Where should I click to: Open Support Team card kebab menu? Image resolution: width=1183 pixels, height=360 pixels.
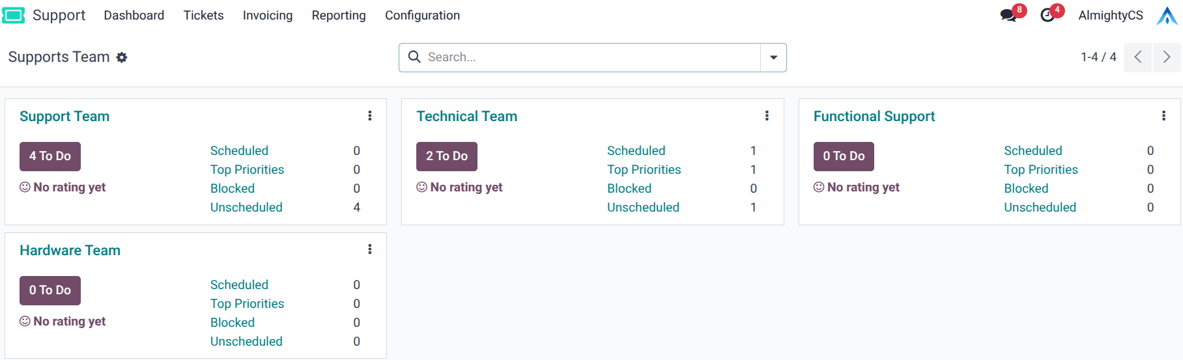pos(370,116)
